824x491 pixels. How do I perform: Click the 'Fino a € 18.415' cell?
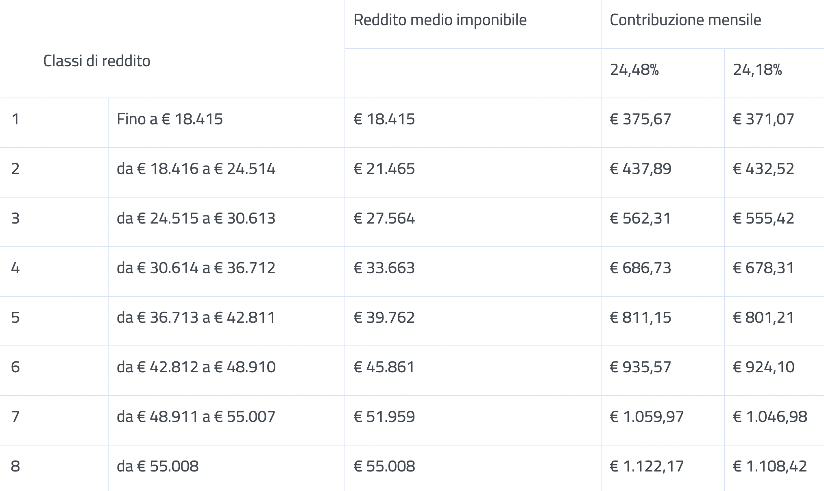coord(170,119)
